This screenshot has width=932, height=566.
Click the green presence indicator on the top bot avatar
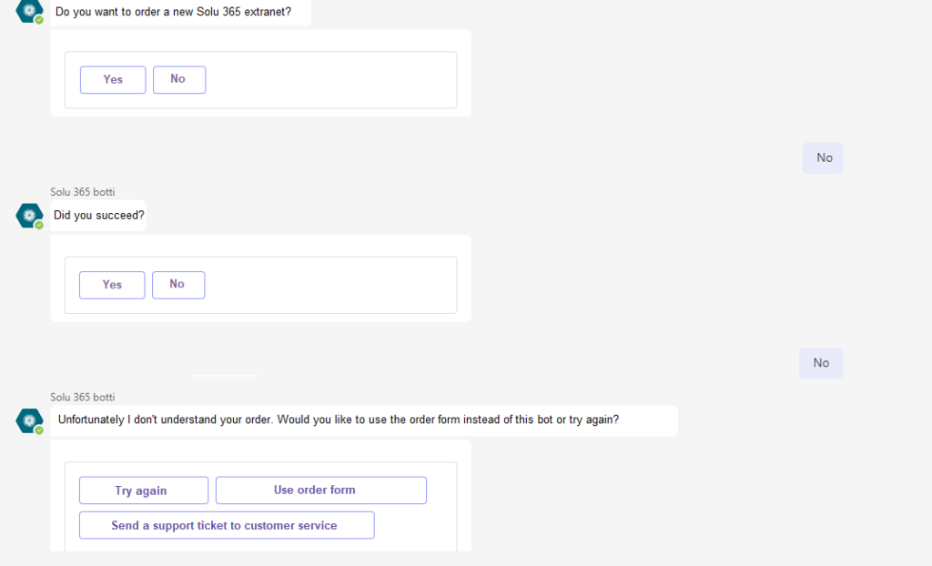[38, 21]
